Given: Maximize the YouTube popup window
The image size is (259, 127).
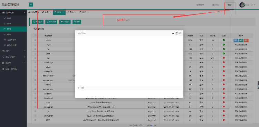Looking at the screenshot, I should click(176, 33).
